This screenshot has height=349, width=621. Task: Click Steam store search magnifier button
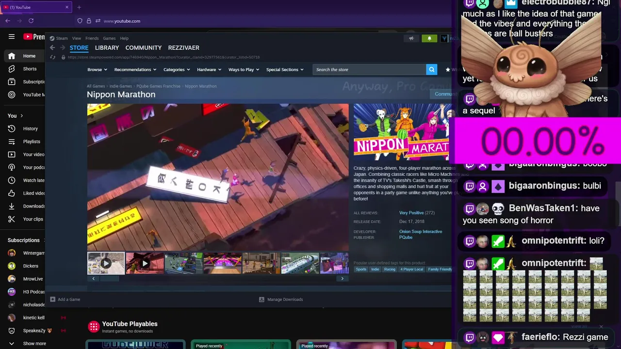[431, 69]
